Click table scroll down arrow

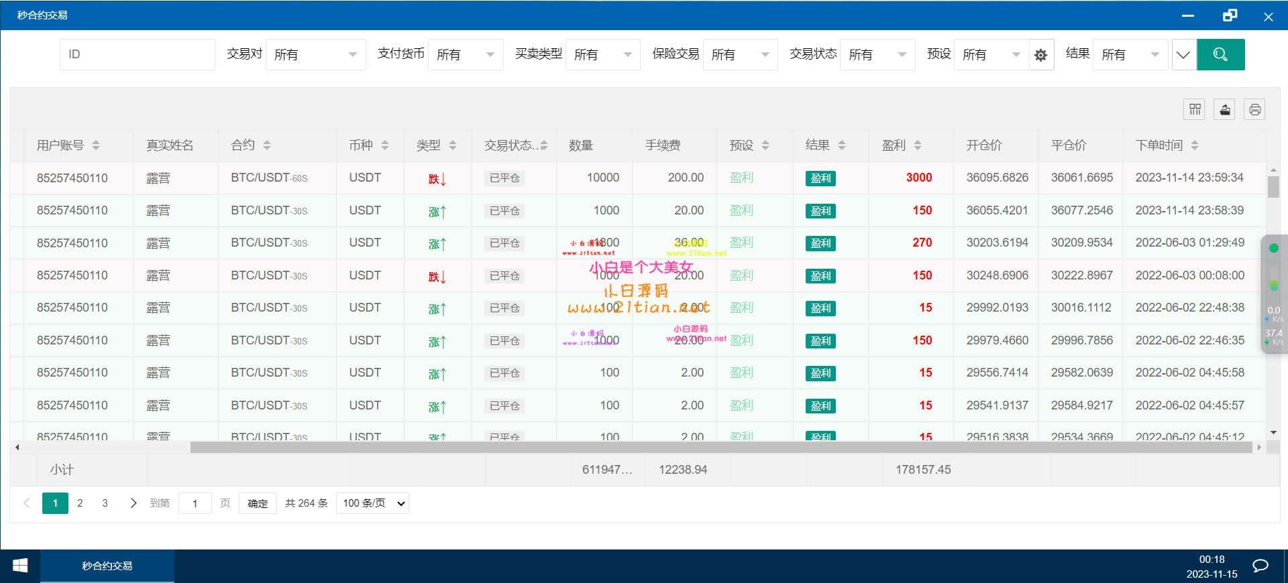tap(1273, 433)
